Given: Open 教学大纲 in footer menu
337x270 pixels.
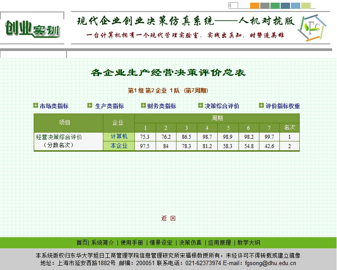Looking at the screenshot, I should point(249,243).
